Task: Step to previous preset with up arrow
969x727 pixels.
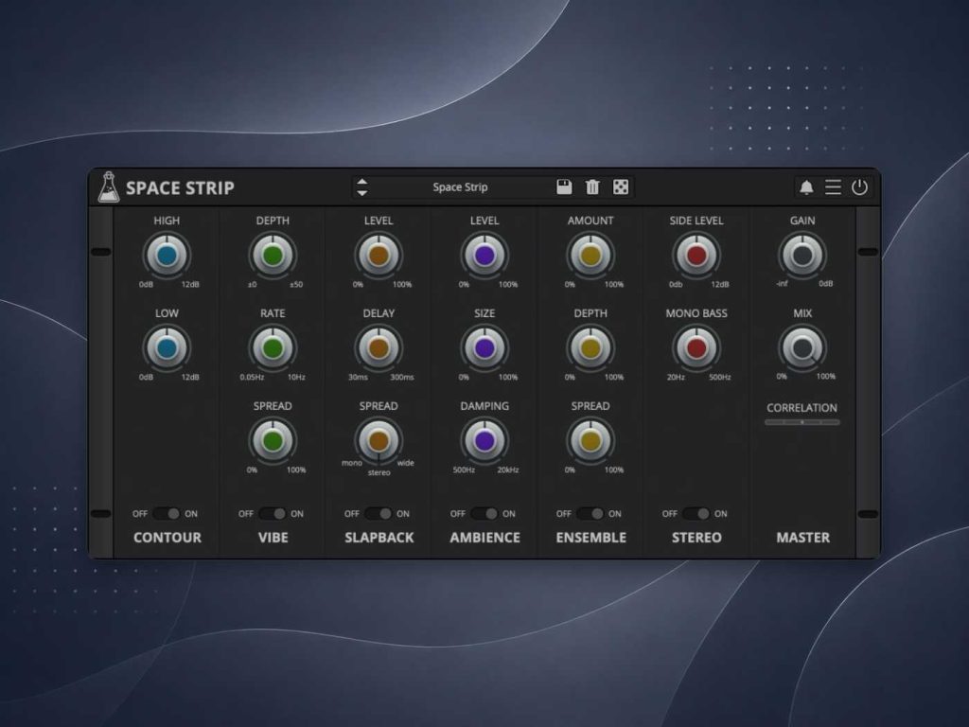Action: point(362,182)
